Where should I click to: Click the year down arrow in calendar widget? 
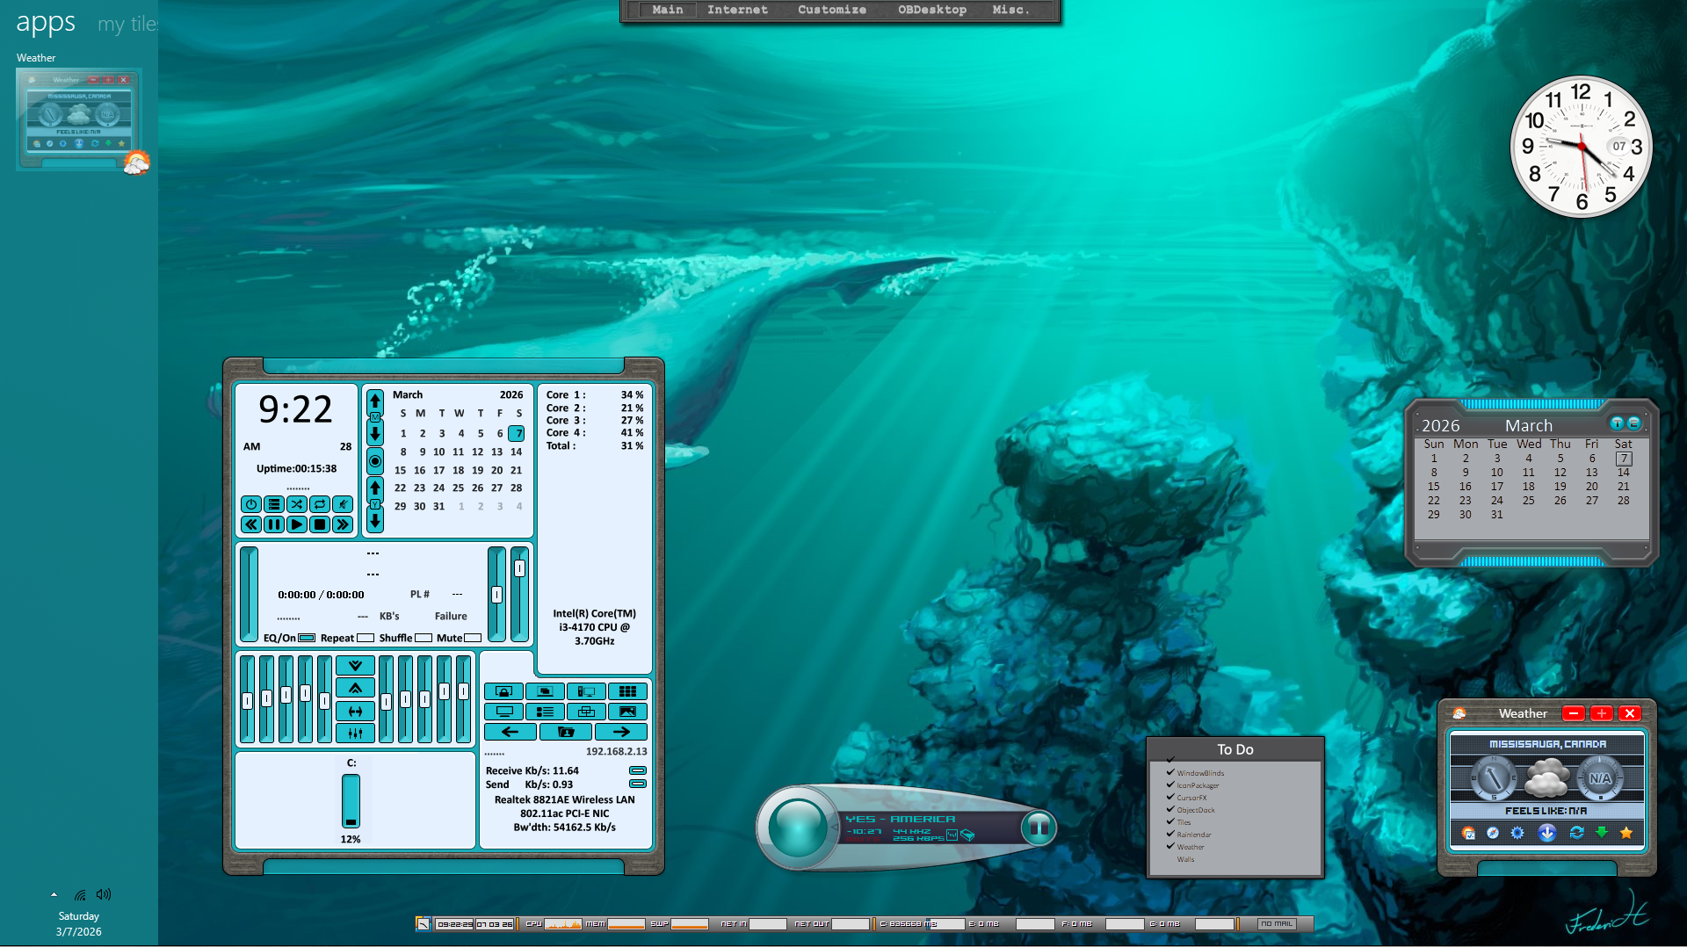[x=375, y=521]
